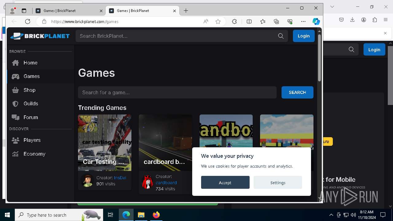Open creator cardboard's profile link
This screenshot has height=221, width=393.
click(x=166, y=183)
